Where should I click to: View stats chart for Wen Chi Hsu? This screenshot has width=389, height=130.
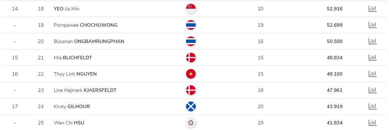pos(372,123)
